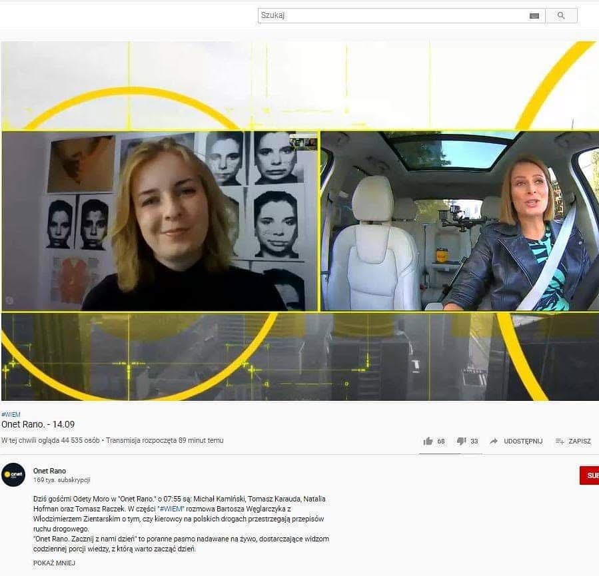Open the Onet Rano channel avatar
Screen dimensions: 599x576
tap(13, 475)
